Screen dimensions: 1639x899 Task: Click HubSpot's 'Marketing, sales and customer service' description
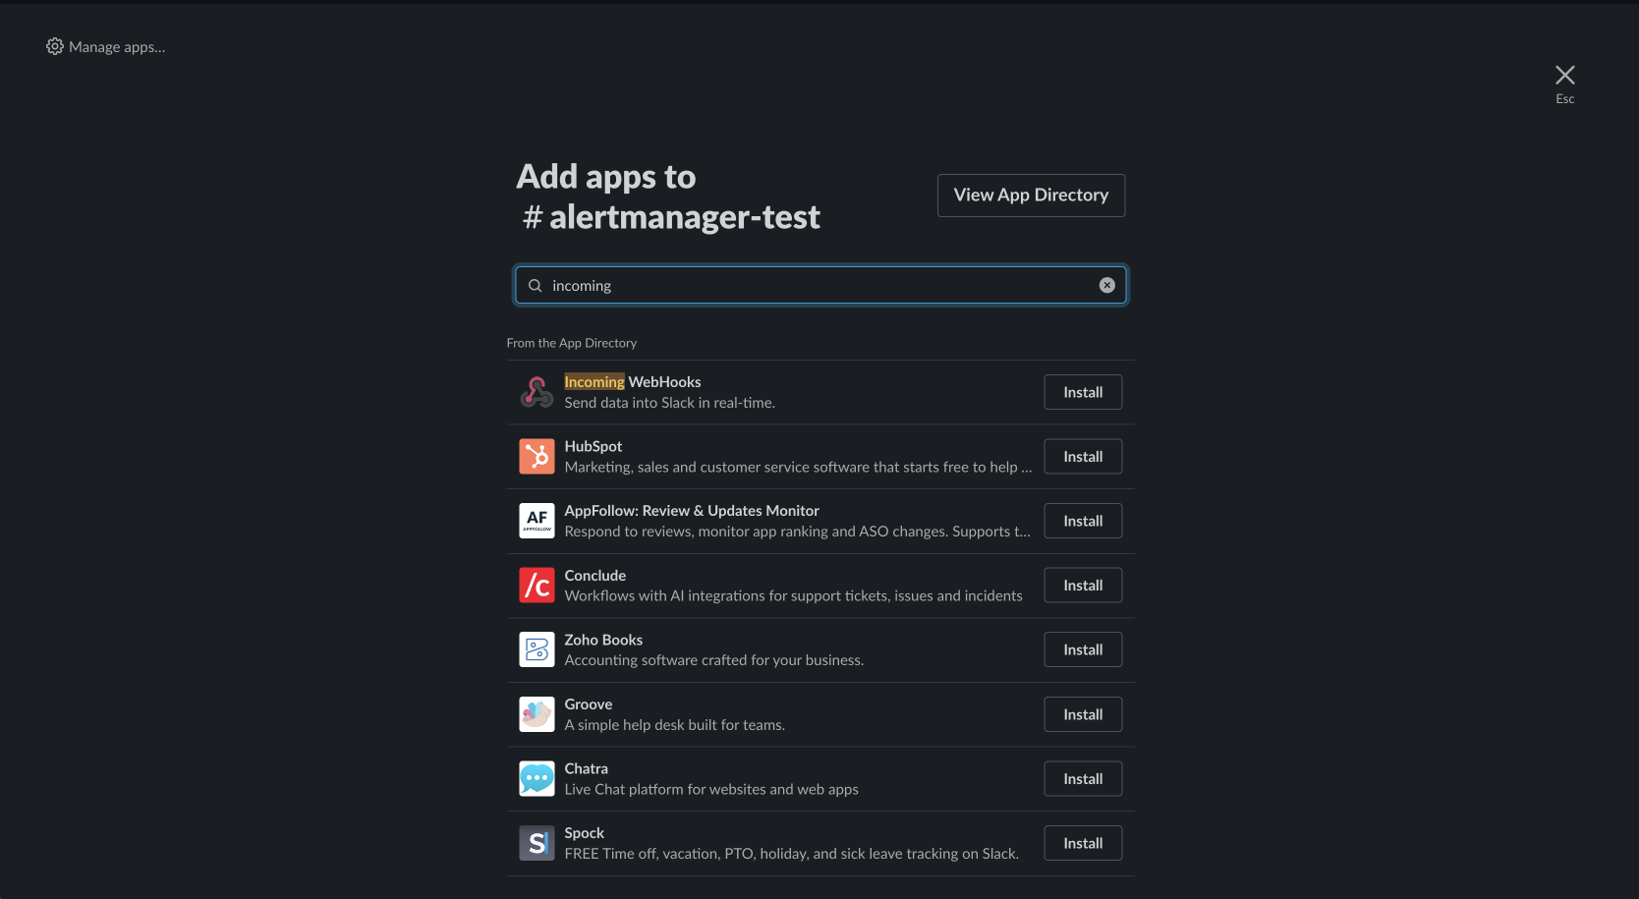tap(798, 467)
